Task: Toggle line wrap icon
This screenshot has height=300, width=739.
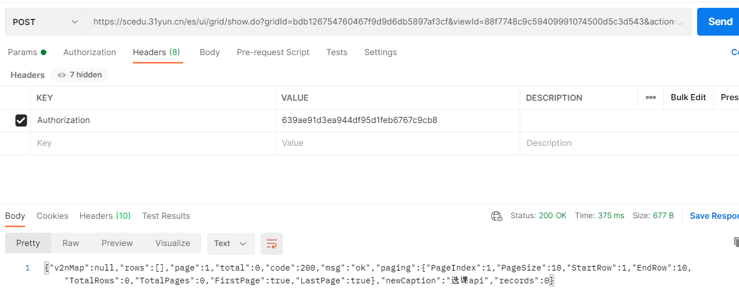Action: click(272, 244)
